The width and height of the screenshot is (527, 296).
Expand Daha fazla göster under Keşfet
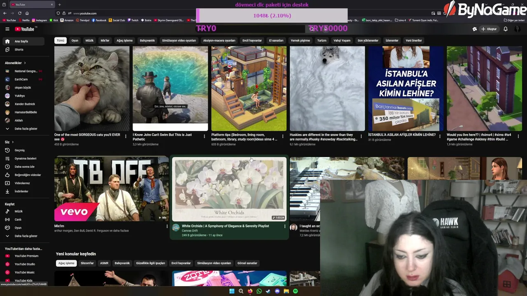point(26,236)
